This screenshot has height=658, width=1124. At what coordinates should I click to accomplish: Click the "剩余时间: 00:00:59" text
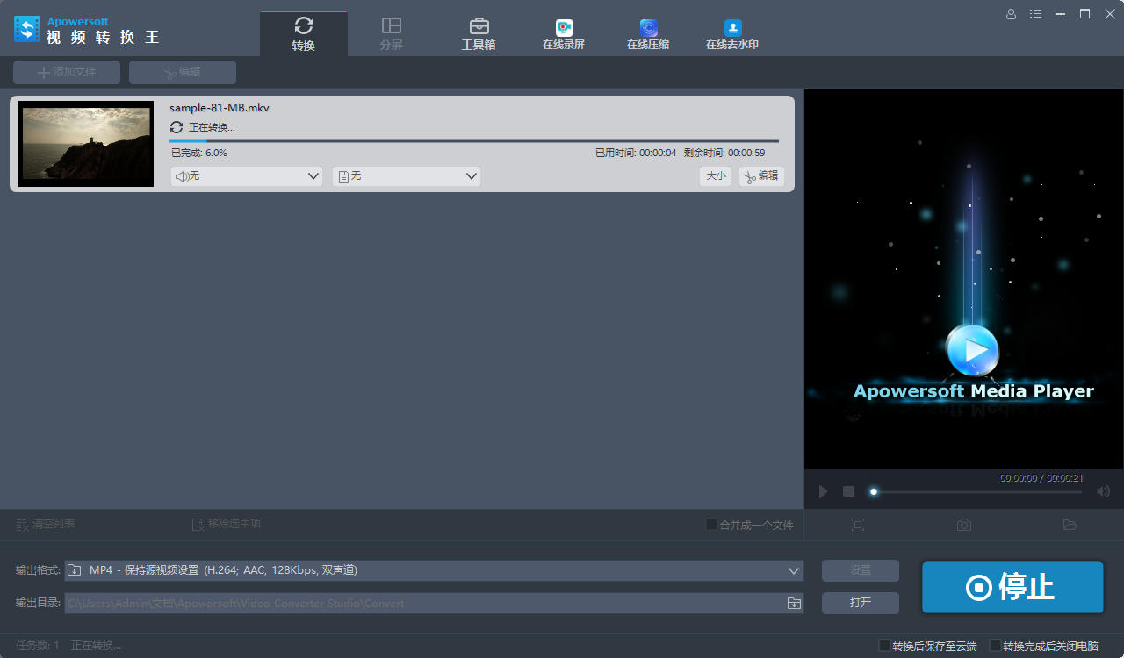724,153
